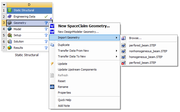
Task: Pick homogeneous_beam.STEP recent file
Action: (x=149, y=57)
